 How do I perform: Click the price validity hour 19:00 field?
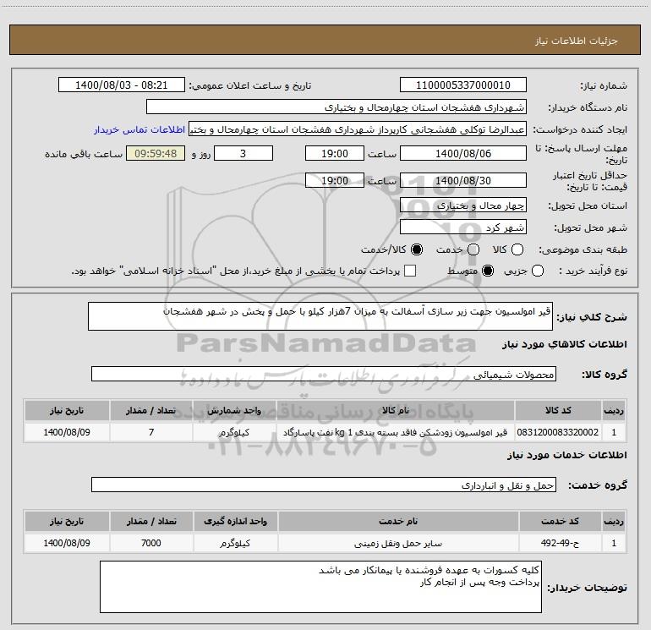(335, 181)
